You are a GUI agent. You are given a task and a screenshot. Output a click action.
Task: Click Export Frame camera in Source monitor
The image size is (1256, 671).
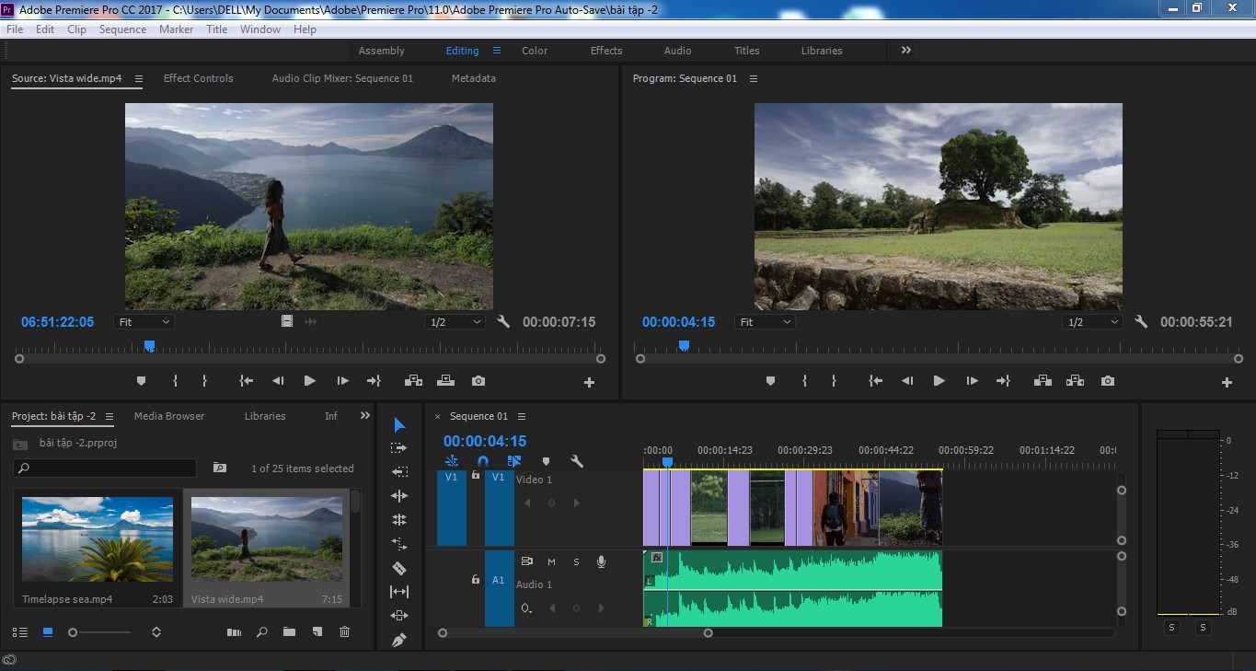coord(478,380)
